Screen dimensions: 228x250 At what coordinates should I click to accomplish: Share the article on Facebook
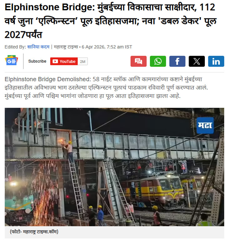point(177,61)
